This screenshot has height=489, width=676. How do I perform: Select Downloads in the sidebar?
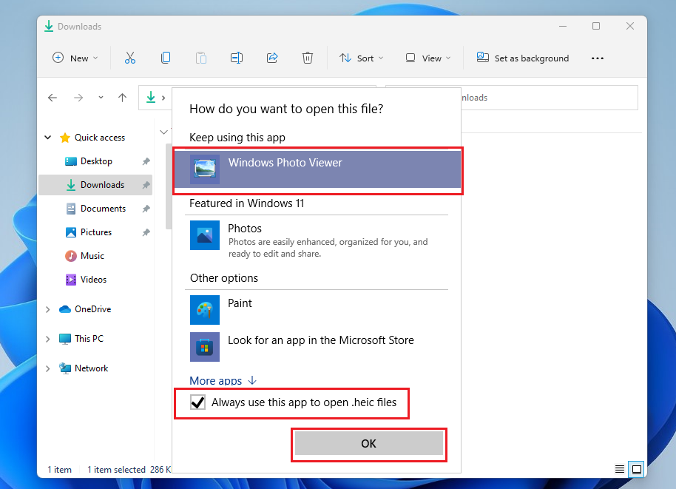[95, 185]
